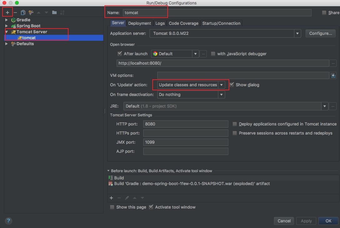Move configuration down in the list
Screen dimensions: 340x228
coord(46,13)
